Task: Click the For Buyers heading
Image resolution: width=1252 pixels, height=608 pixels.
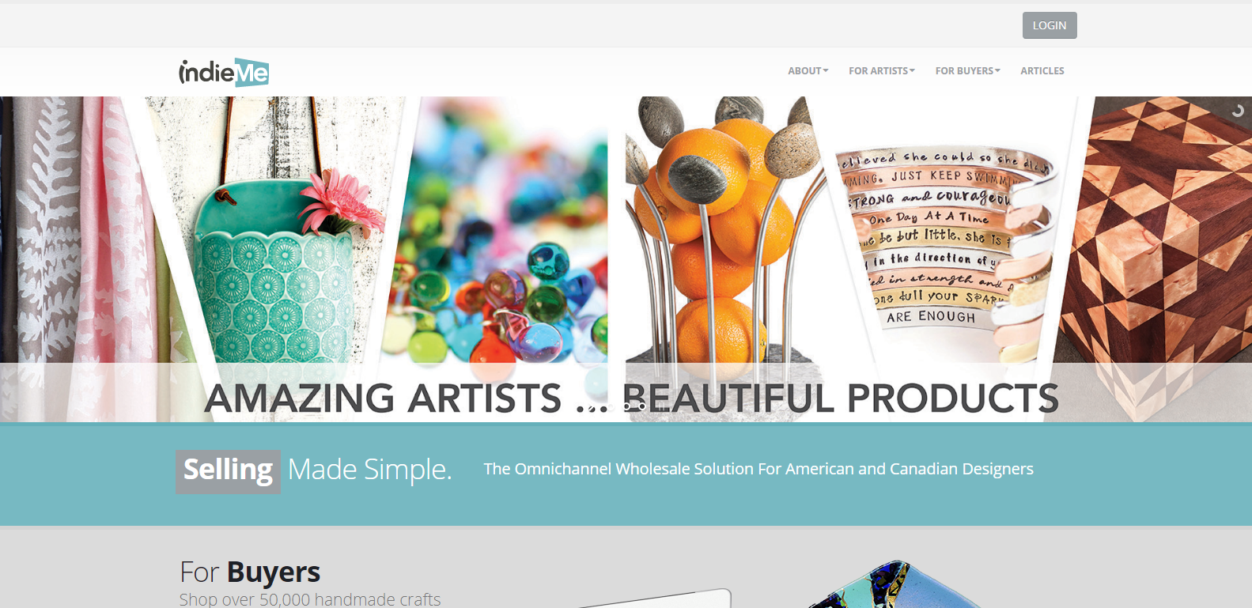Action: pos(250,572)
